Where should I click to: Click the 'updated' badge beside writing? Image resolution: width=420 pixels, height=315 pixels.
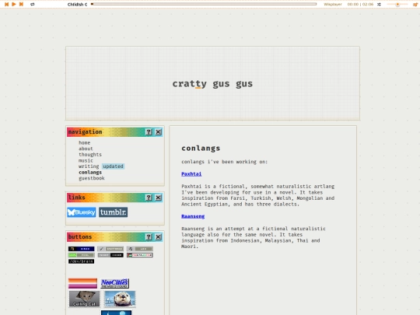113,166
